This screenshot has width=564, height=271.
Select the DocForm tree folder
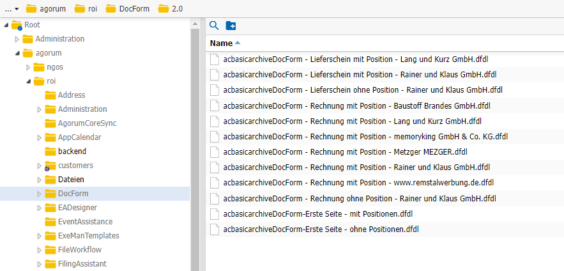click(73, 194)
